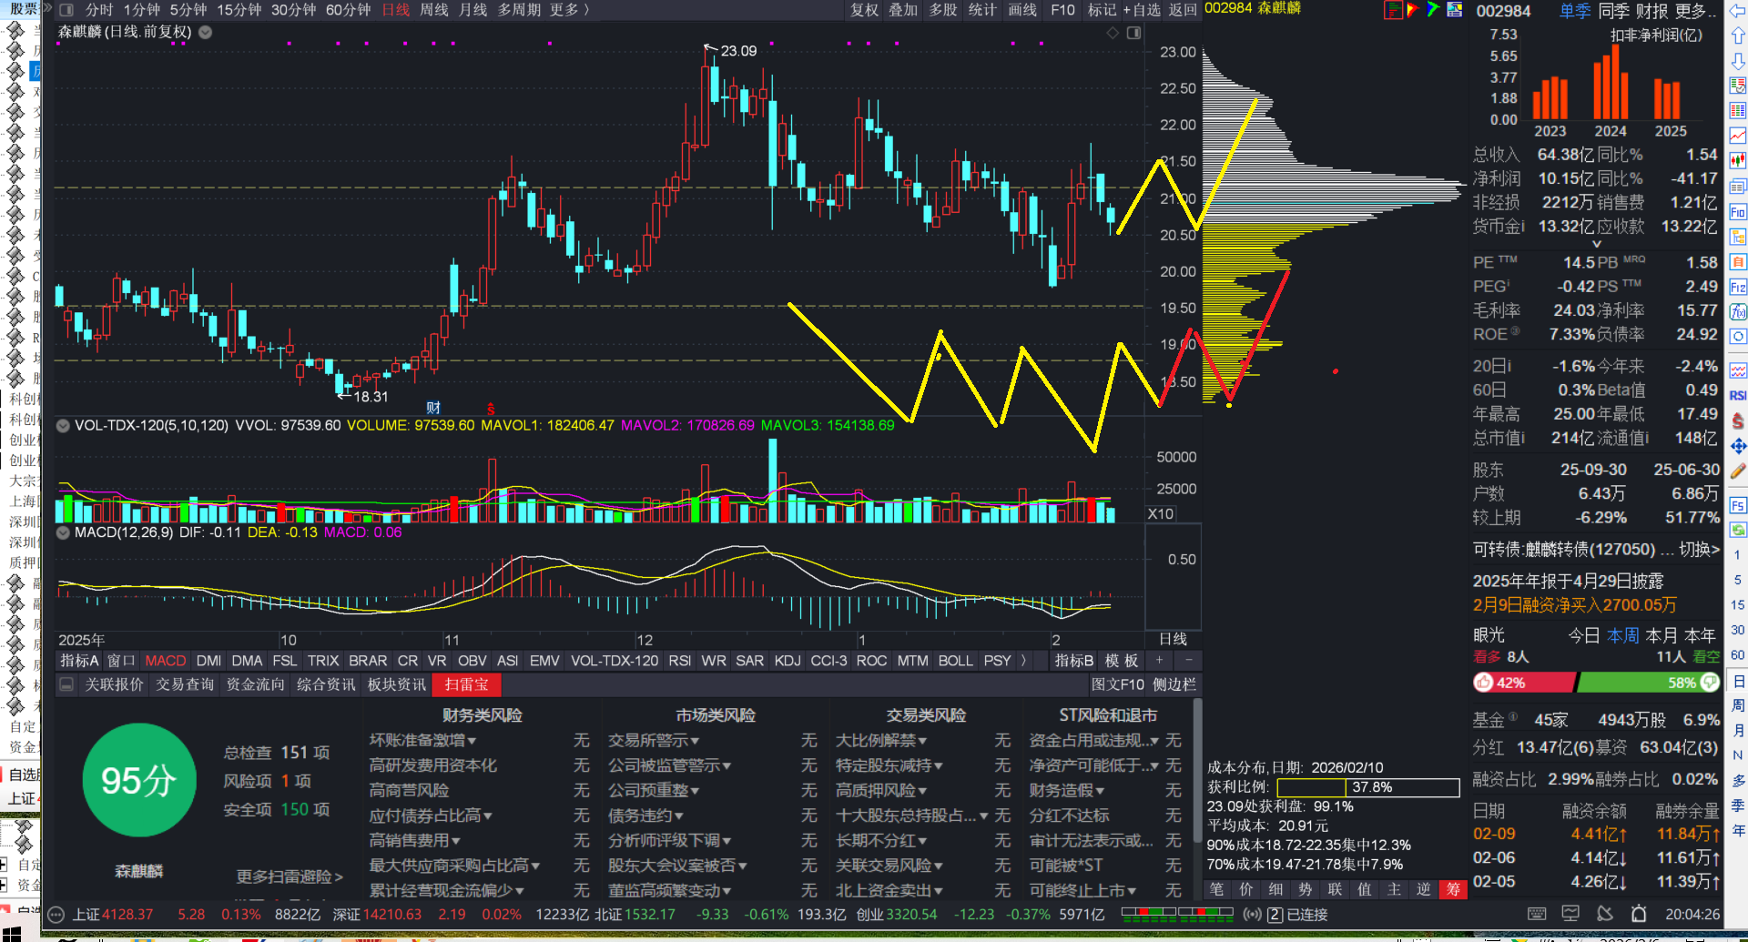Toggle the 侧边栏 sidebar button
Viewport: 1748px width, 942px height.
point(1174,684)
